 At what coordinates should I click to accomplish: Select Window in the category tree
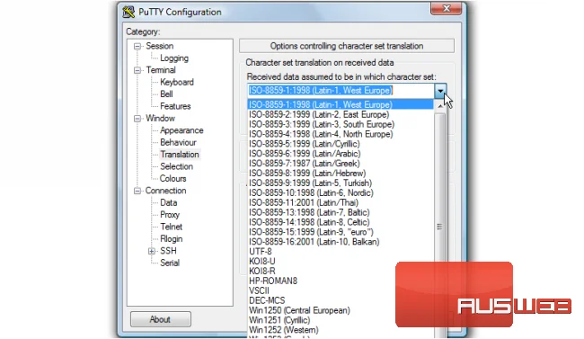coord(160,118)
